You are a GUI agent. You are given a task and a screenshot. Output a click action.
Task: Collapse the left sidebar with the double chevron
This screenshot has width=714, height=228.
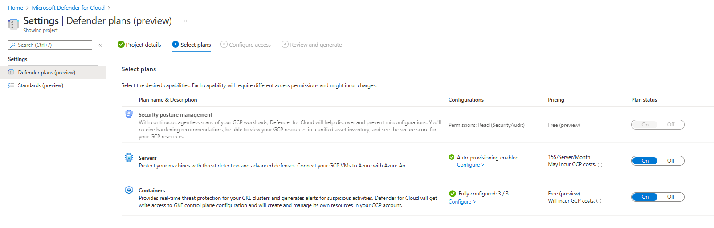click(x=100, y=45)
